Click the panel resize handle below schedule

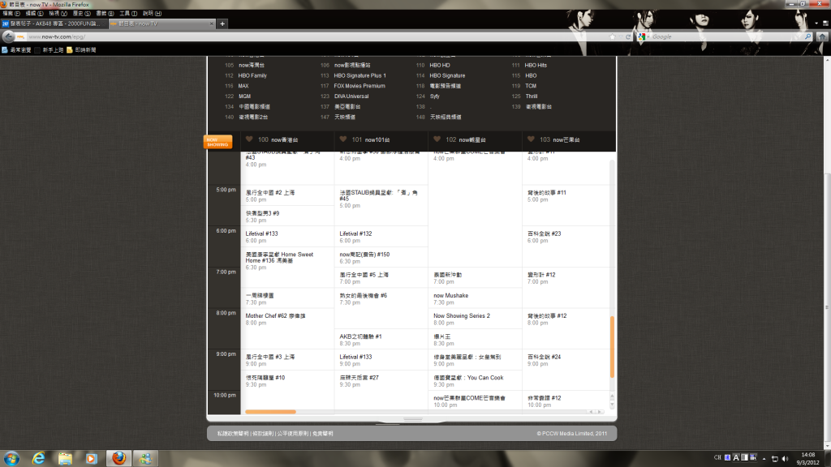coord(413,419)
